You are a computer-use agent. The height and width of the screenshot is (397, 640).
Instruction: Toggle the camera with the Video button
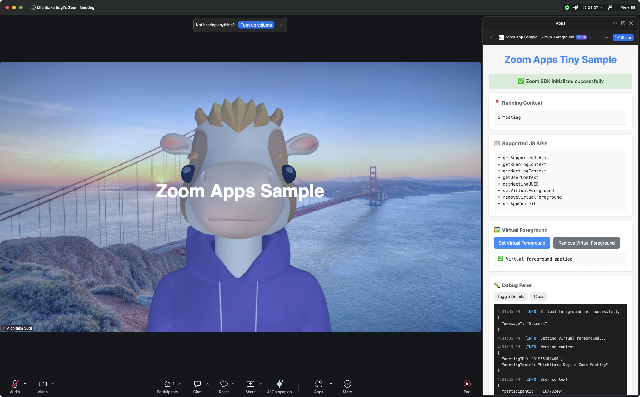coord(43,387)
